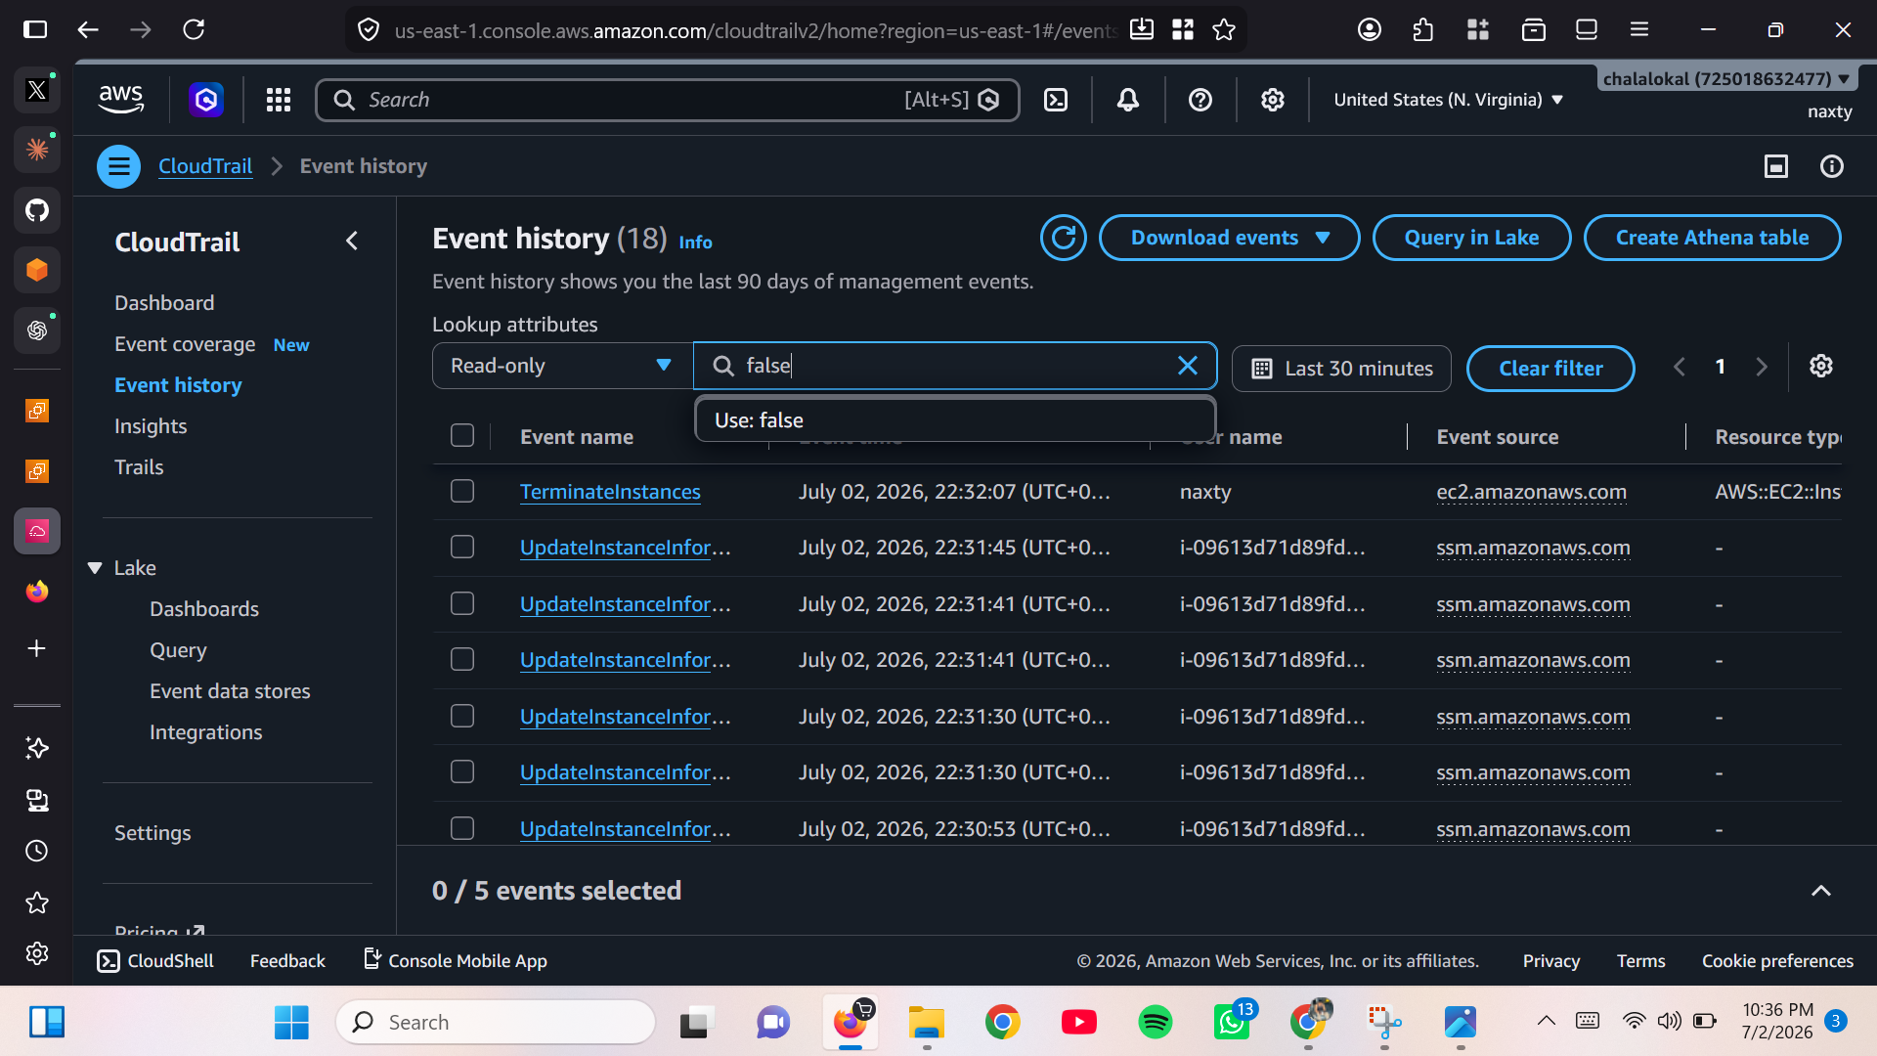
Task: Follow the CloudTrail breadcrumb link
Action: click(205, 166)
